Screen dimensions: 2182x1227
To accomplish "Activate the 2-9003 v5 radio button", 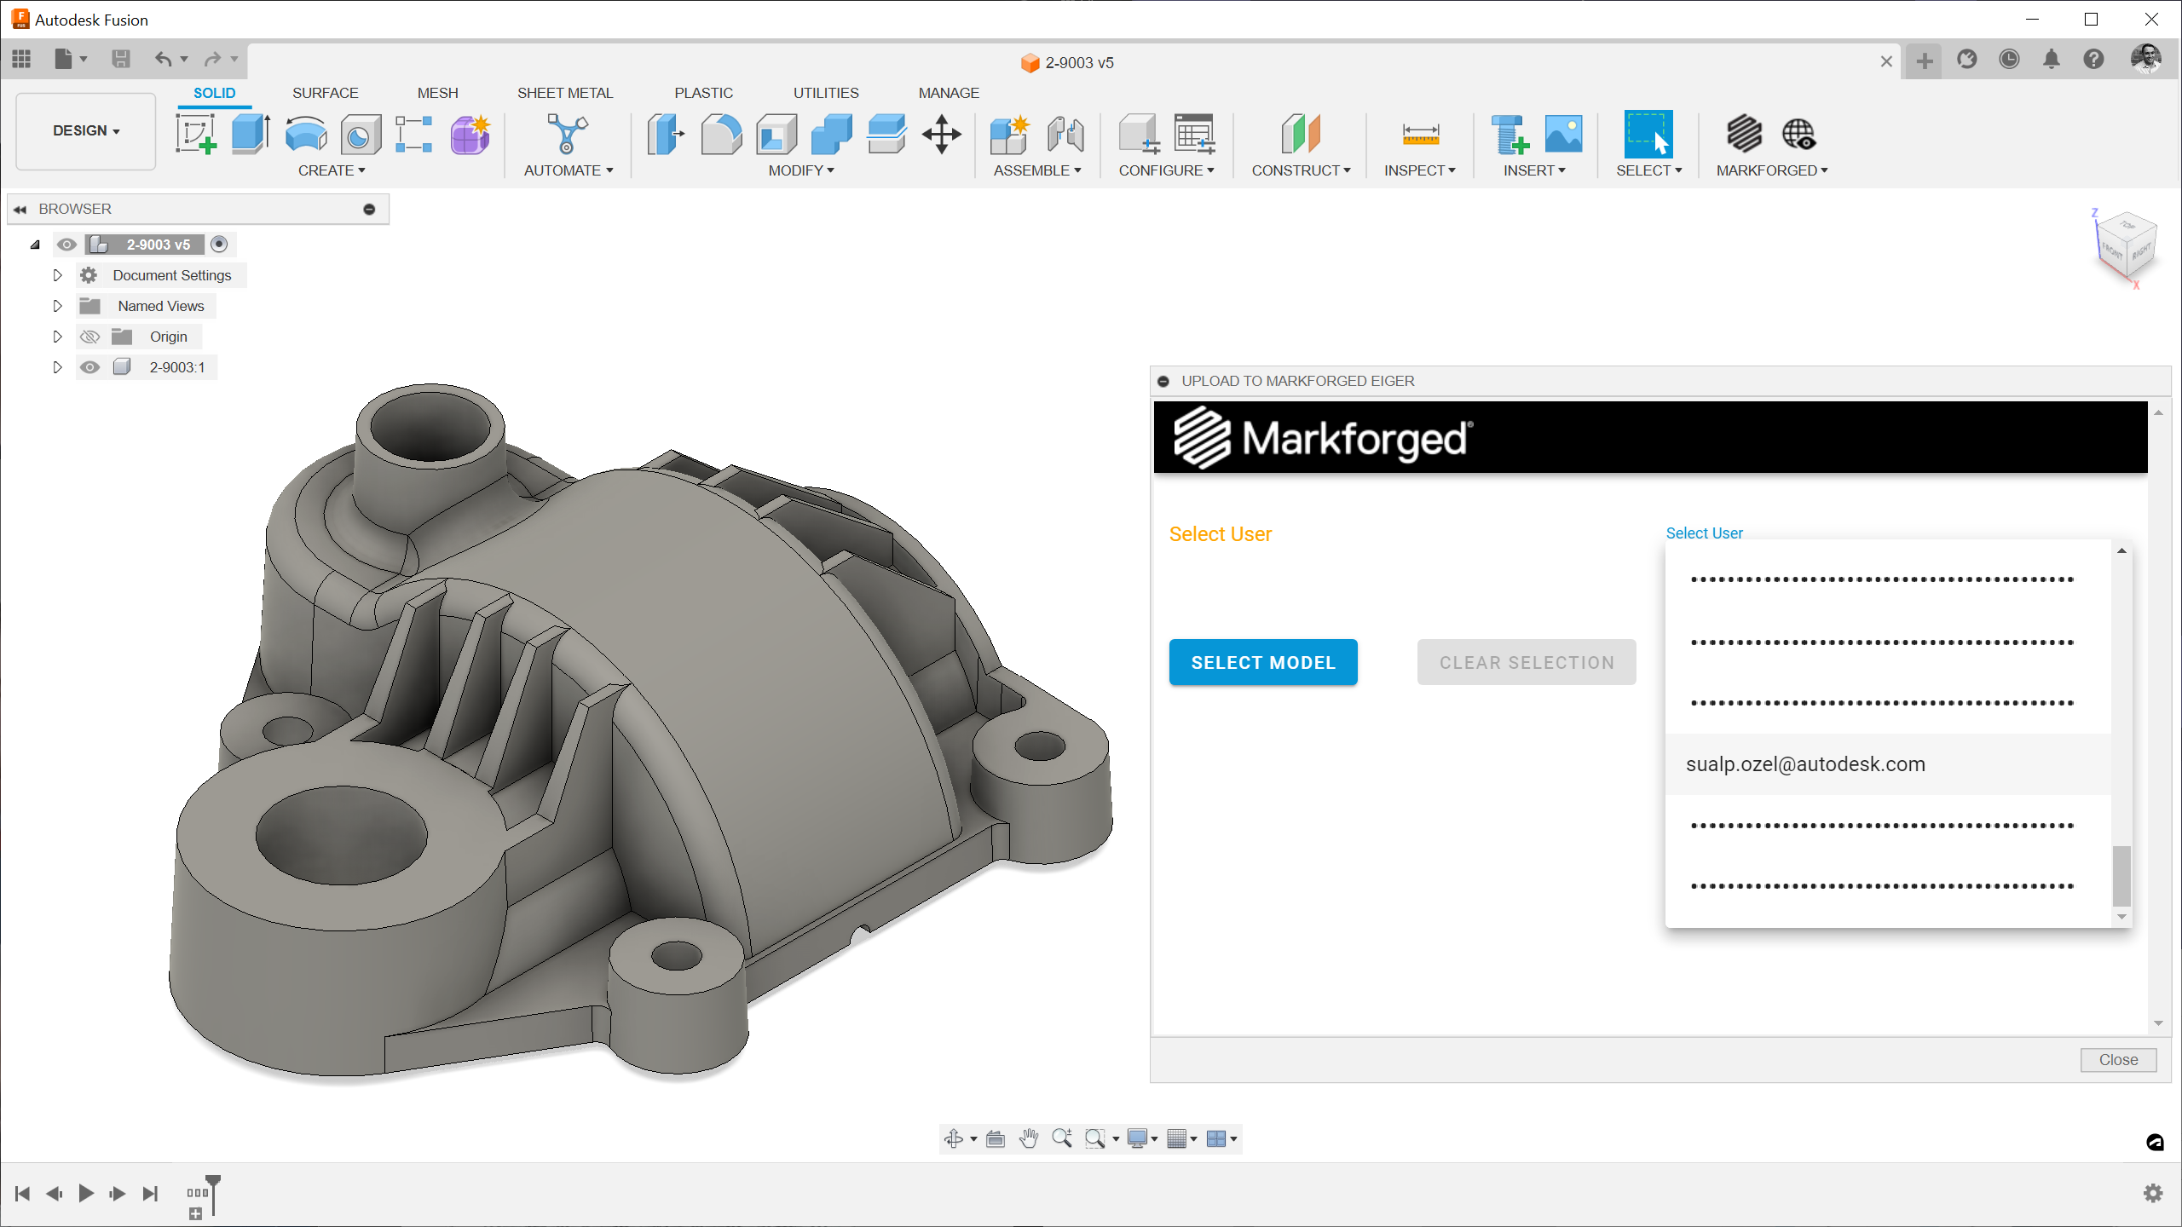I will (219, 245).
